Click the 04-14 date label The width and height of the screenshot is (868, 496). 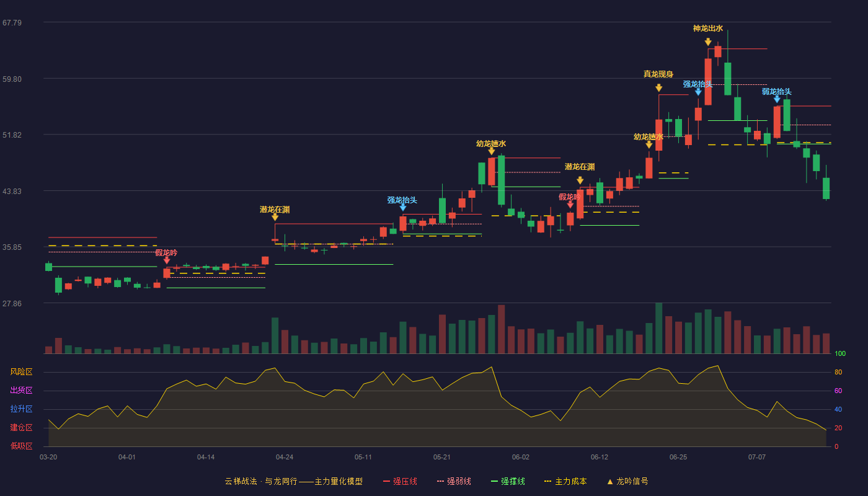pyautogui.click(x=206, y=457)
